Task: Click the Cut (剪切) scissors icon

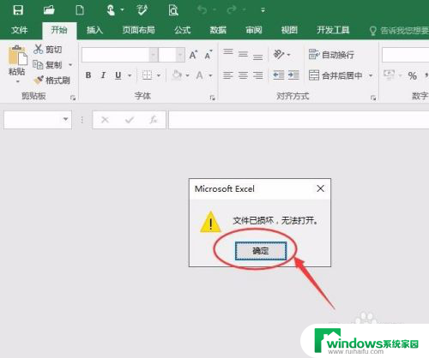Action: pos(38,49)
